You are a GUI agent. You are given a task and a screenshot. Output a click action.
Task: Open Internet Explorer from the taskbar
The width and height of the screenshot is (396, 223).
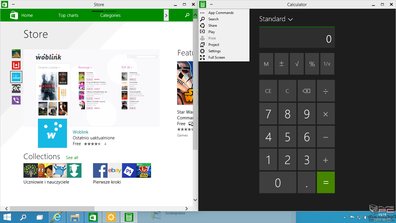(x=57, y=217)
